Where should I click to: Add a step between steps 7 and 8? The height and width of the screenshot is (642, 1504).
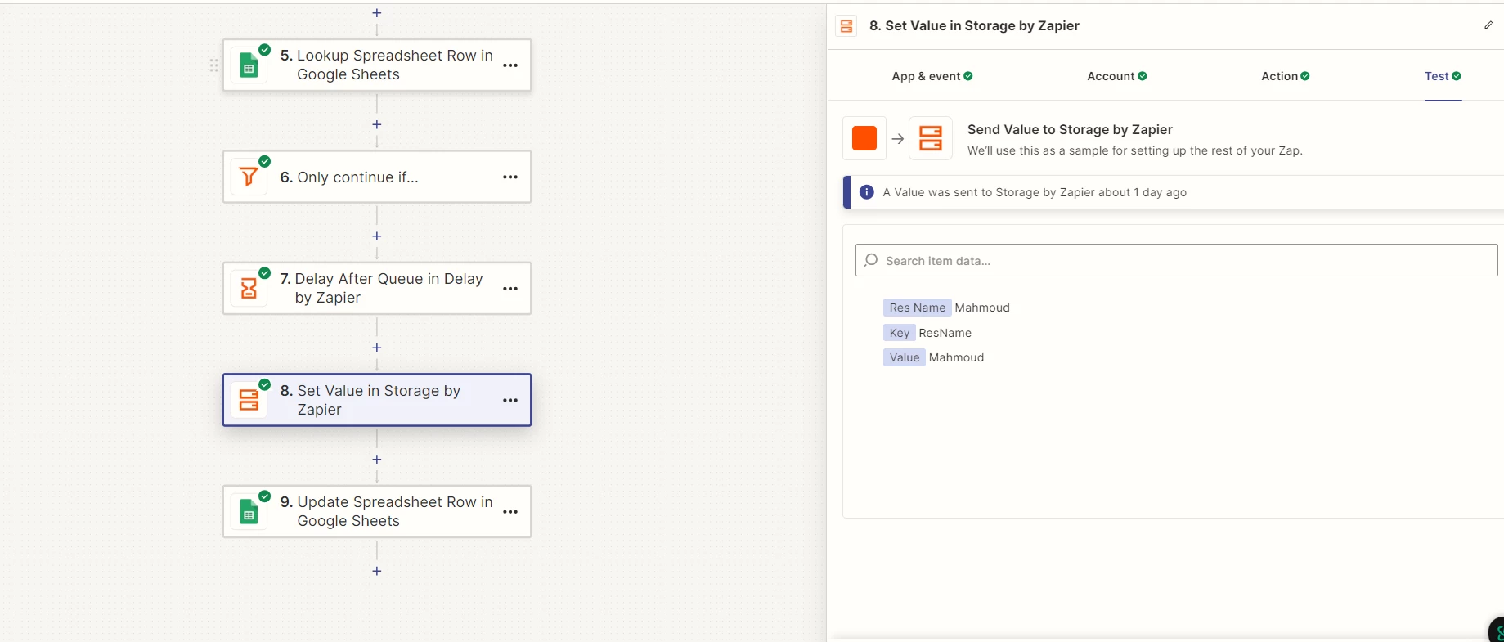coord(377,348)
